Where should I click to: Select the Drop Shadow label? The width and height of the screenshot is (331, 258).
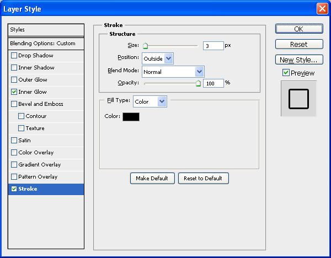36,56
